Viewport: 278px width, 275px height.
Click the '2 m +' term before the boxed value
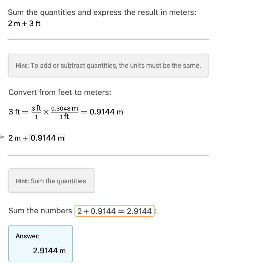click(18, 138)
